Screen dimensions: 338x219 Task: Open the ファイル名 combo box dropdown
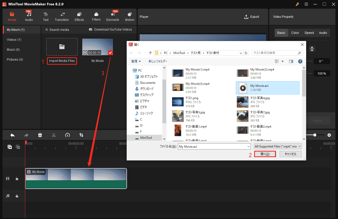[249, 147]
